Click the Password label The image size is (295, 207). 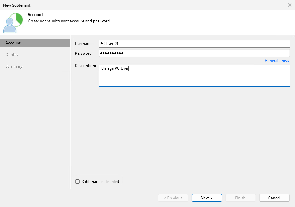84,53
